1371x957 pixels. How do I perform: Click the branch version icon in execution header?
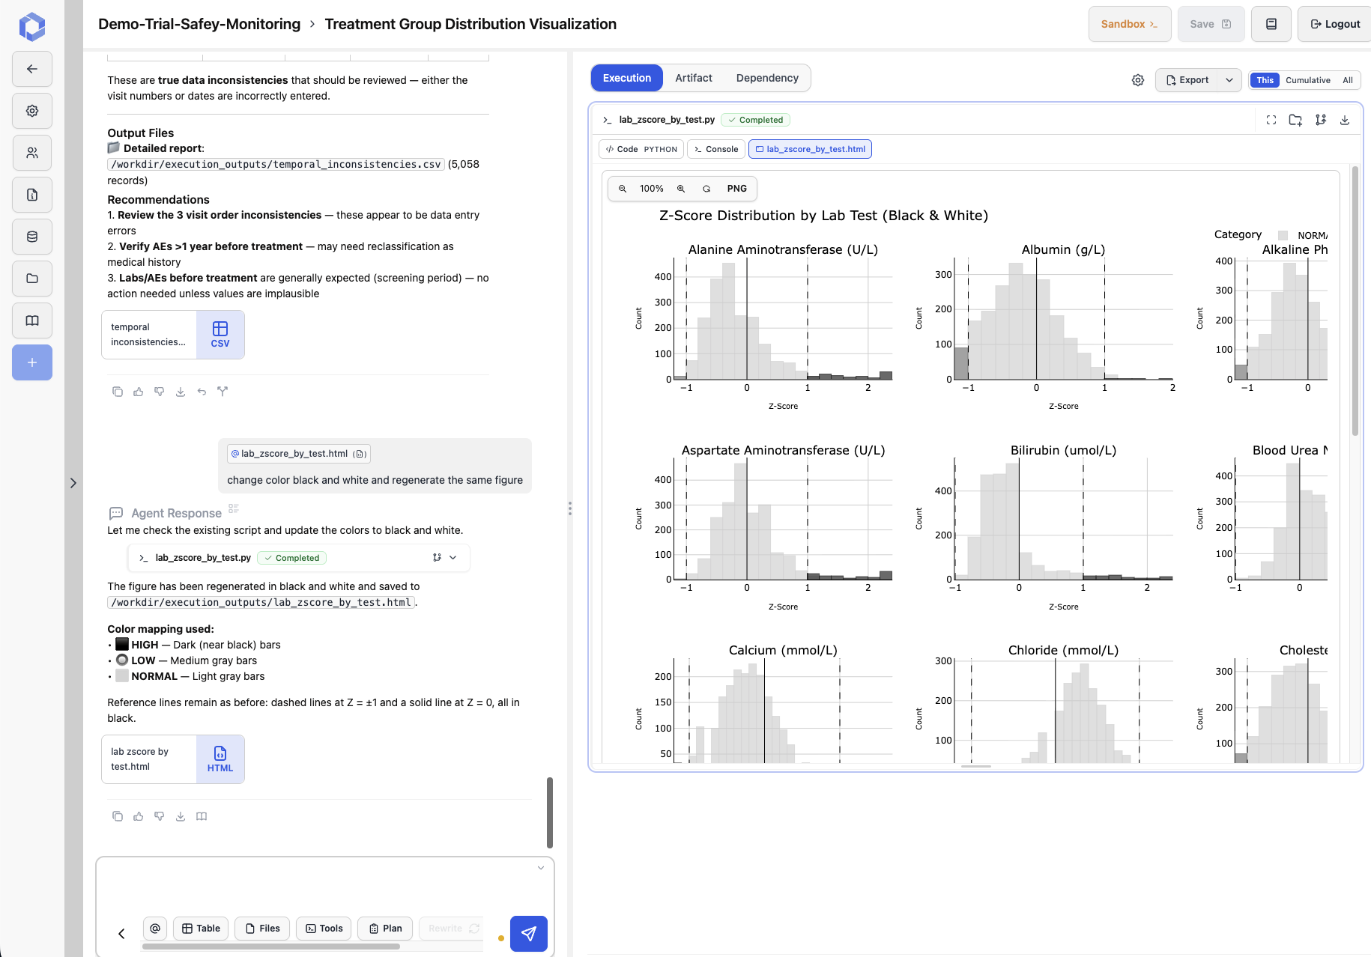point(1321,120)
